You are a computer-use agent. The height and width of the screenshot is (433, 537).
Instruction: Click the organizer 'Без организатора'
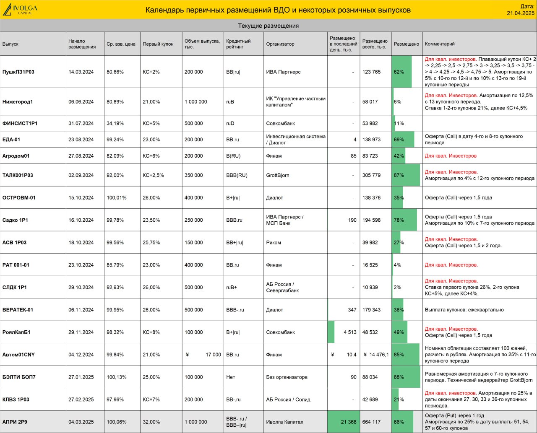pyautogui.click(x=287, y=377)
